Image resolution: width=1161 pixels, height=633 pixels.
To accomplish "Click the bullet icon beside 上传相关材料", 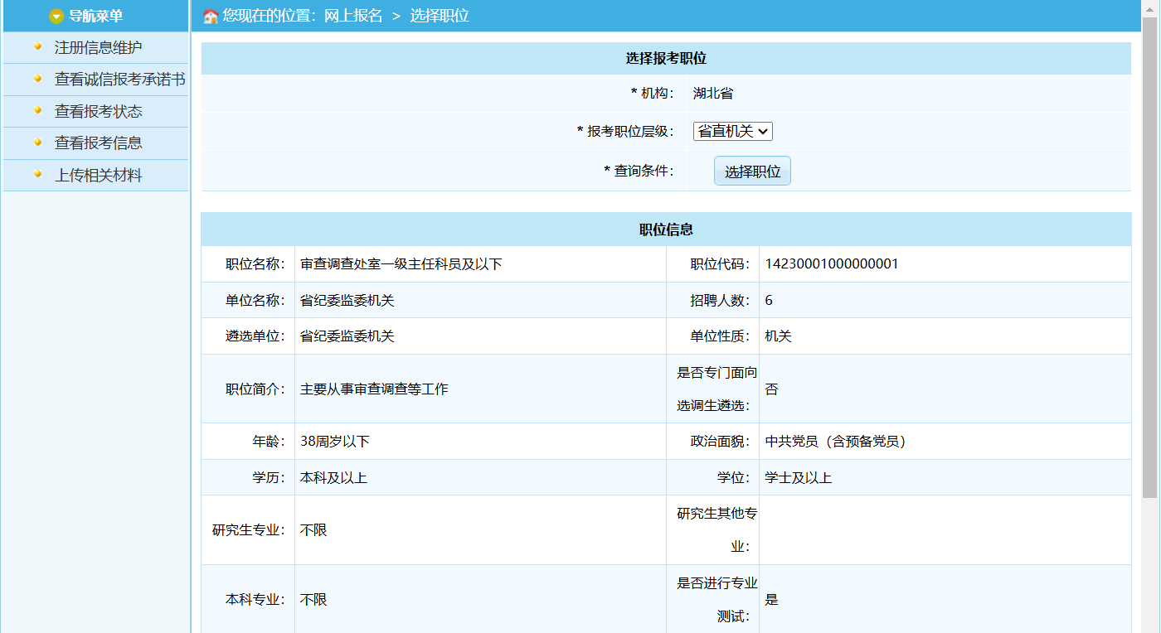I will point(37,175).
